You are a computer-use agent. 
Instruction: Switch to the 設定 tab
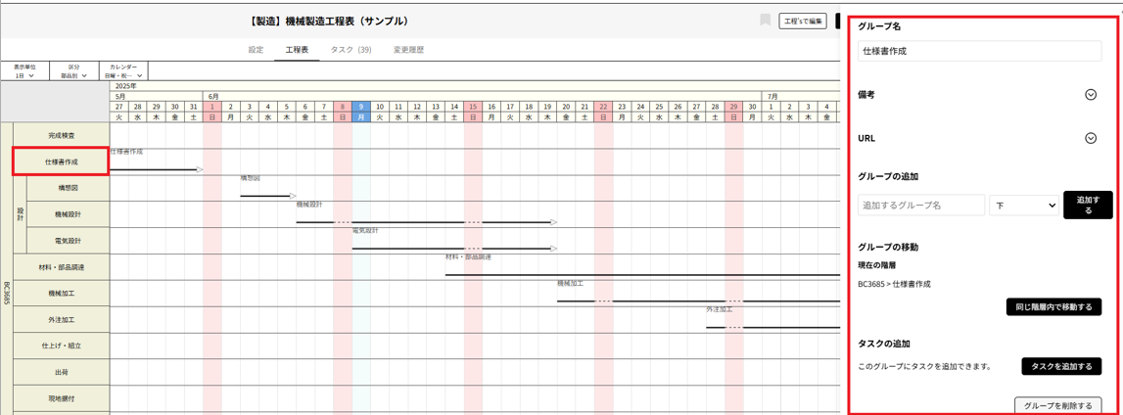(x=256, y=50)
